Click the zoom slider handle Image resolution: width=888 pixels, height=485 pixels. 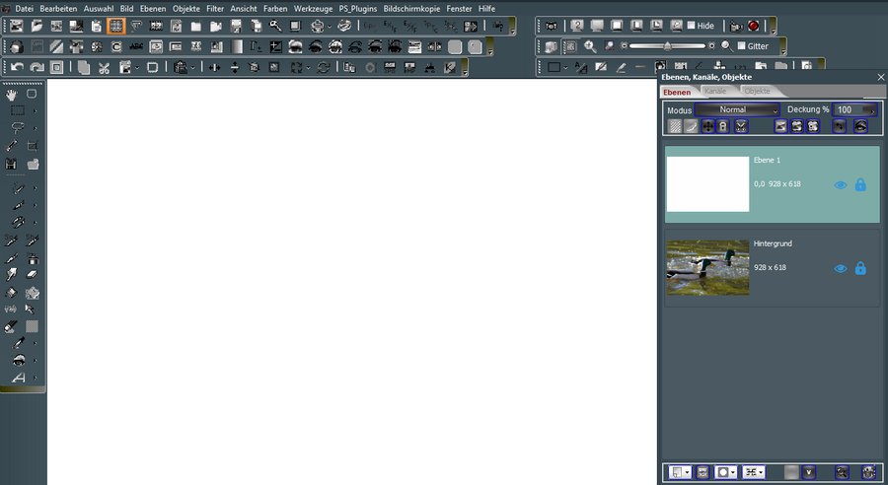[x=668, y=46]
